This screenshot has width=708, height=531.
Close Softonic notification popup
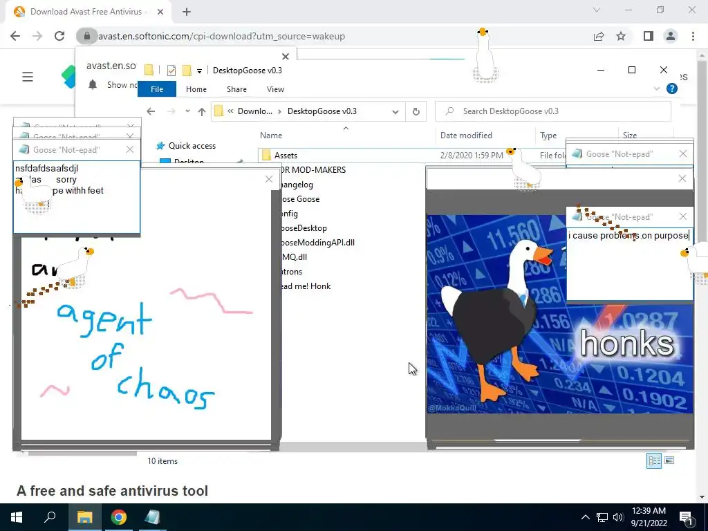tap(286, 57)
